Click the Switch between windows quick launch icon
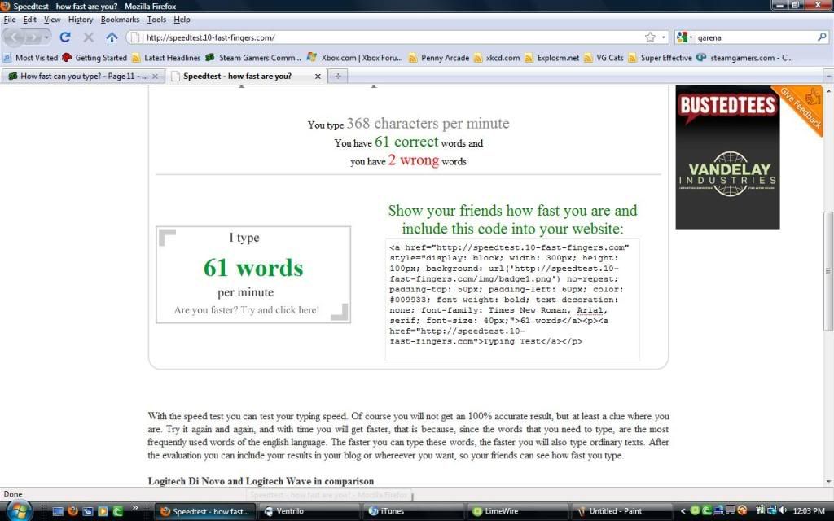This screenshot has height=521, width=834. [x=88, y=511]
